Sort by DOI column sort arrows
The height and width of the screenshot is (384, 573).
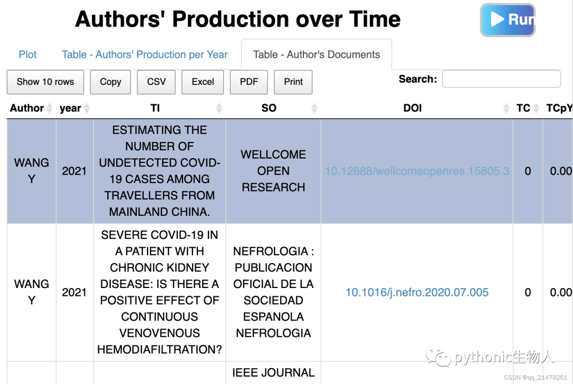coord(506,108)
